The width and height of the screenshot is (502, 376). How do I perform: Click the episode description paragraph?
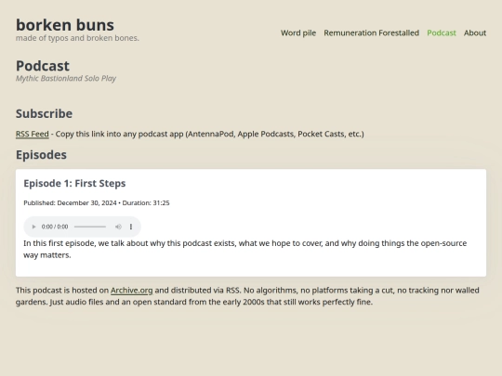244,249
